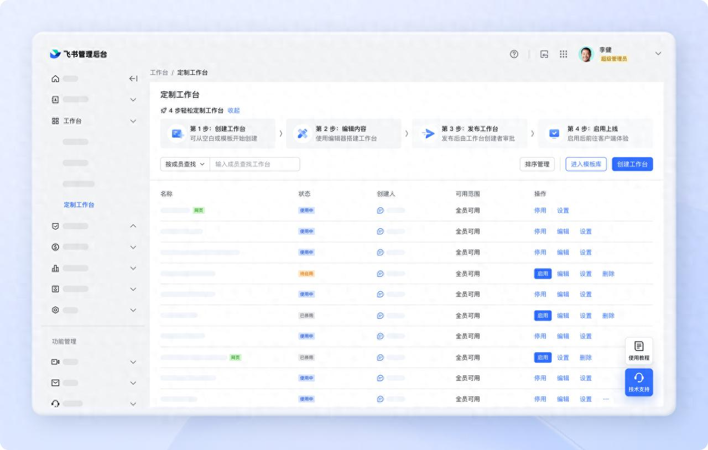Click the 待启用 status tag
The height and width of the screenshot is (450, 708).
point(306,274)
